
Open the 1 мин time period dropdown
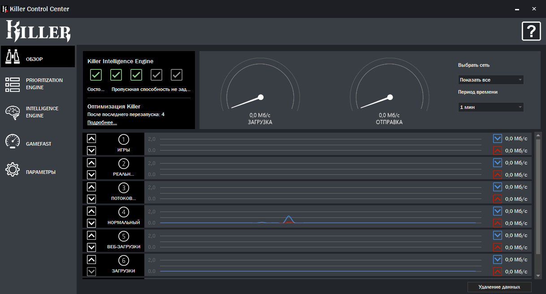490,108
